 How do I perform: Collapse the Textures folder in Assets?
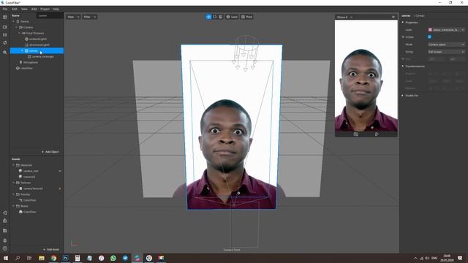[x=13, y=183]
